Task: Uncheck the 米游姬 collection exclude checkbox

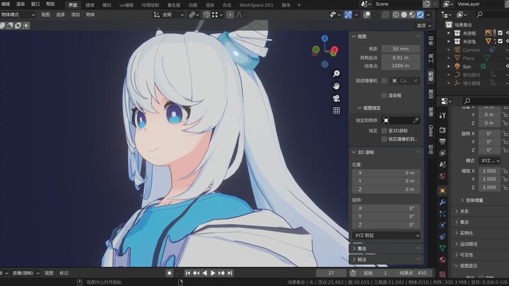Action: tap(501, 32)
